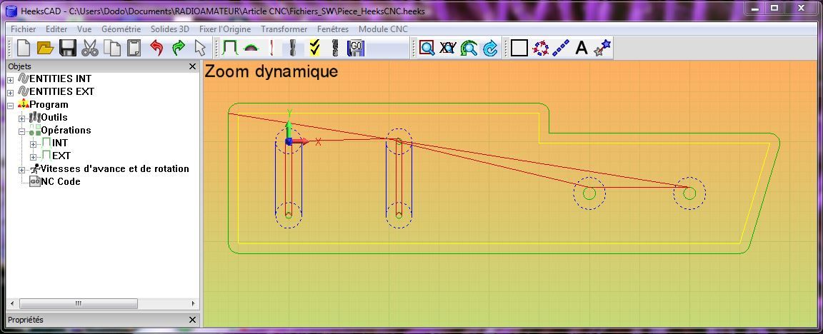Click the dotted circle-points tool icon
Viewport: 823px width, 334px height.
[540, 49]
